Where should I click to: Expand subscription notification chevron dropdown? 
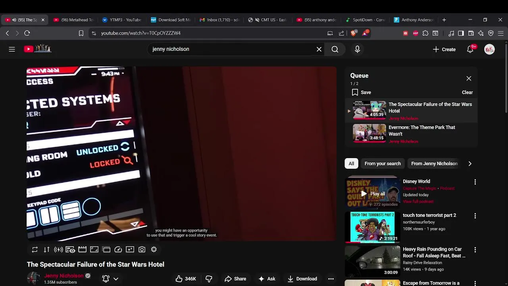pos(116,279)
